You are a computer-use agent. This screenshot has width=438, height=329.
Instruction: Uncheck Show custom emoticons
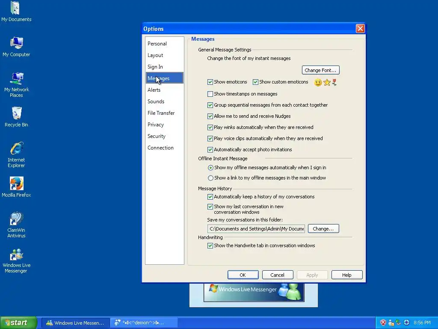[255, 82]
